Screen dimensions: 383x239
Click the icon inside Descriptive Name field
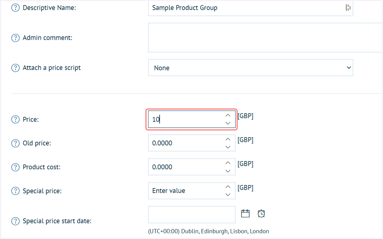(348, 8)
